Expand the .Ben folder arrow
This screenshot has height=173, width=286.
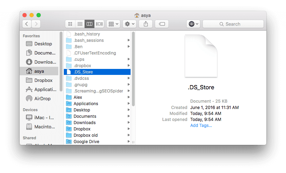click(x=128, y=46)
